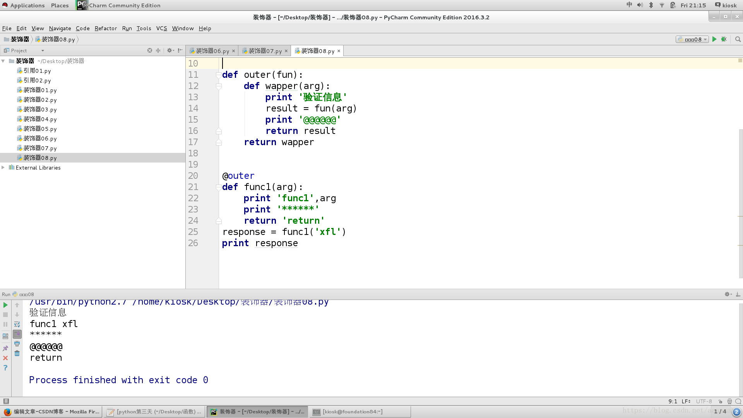The height and width of the screenshot is (418, 743).
Task: Open Search Everywhere magnifier icon
Action: 738,39
